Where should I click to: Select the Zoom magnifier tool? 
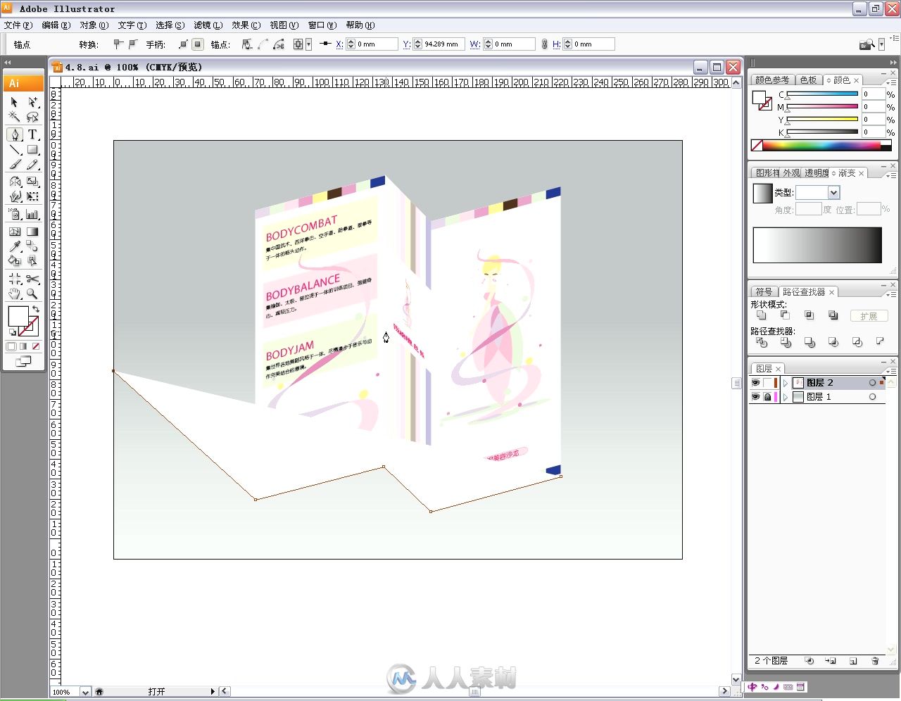pos(32,293)
